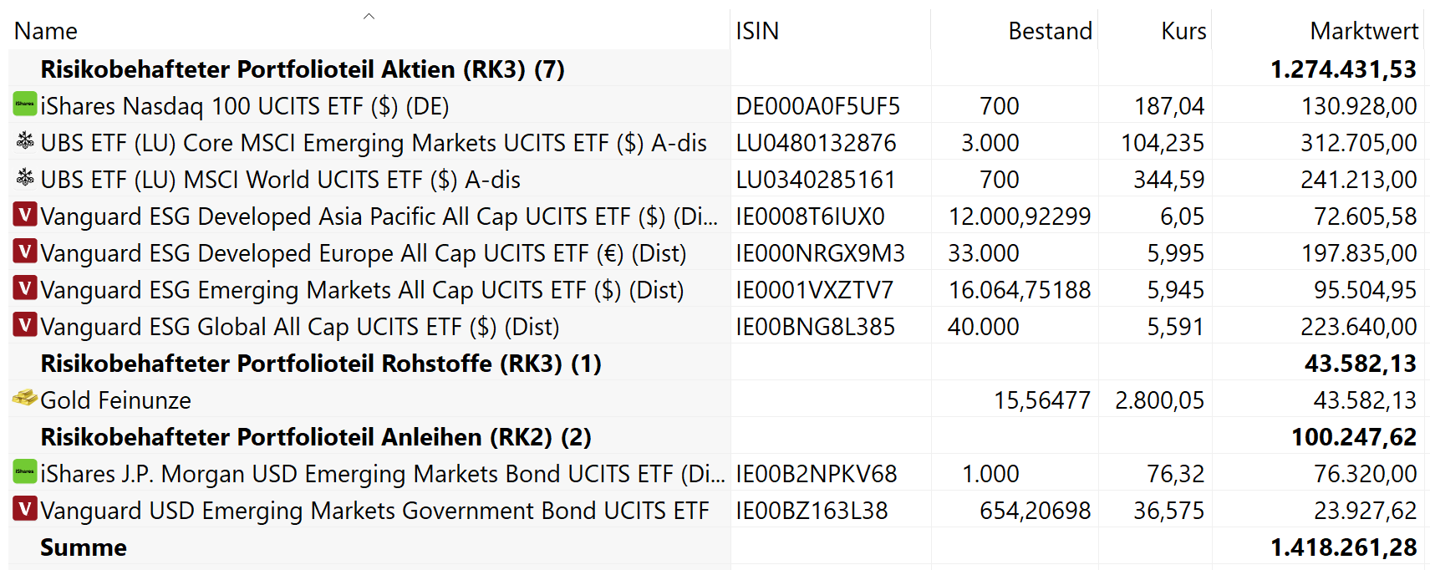
Task: Sort by the Marktwert column header
Action: [1363, 31]
